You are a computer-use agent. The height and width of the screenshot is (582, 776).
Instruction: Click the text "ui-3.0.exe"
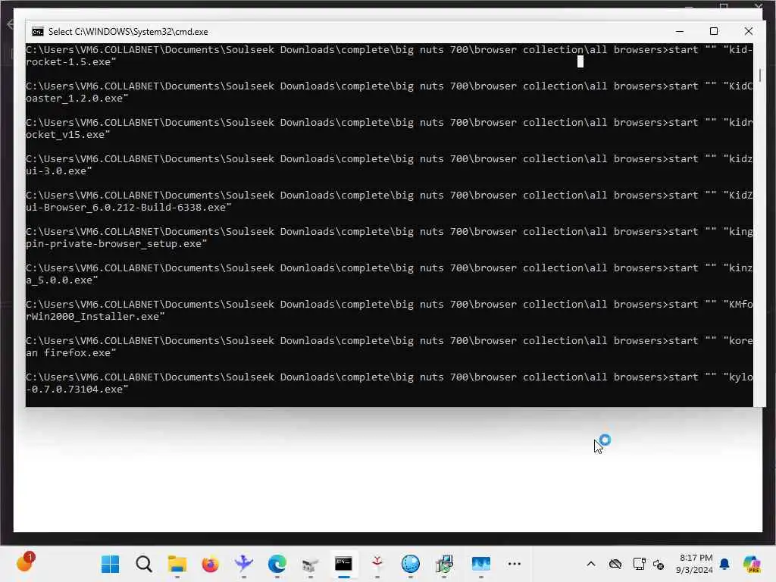click(59, 171)
